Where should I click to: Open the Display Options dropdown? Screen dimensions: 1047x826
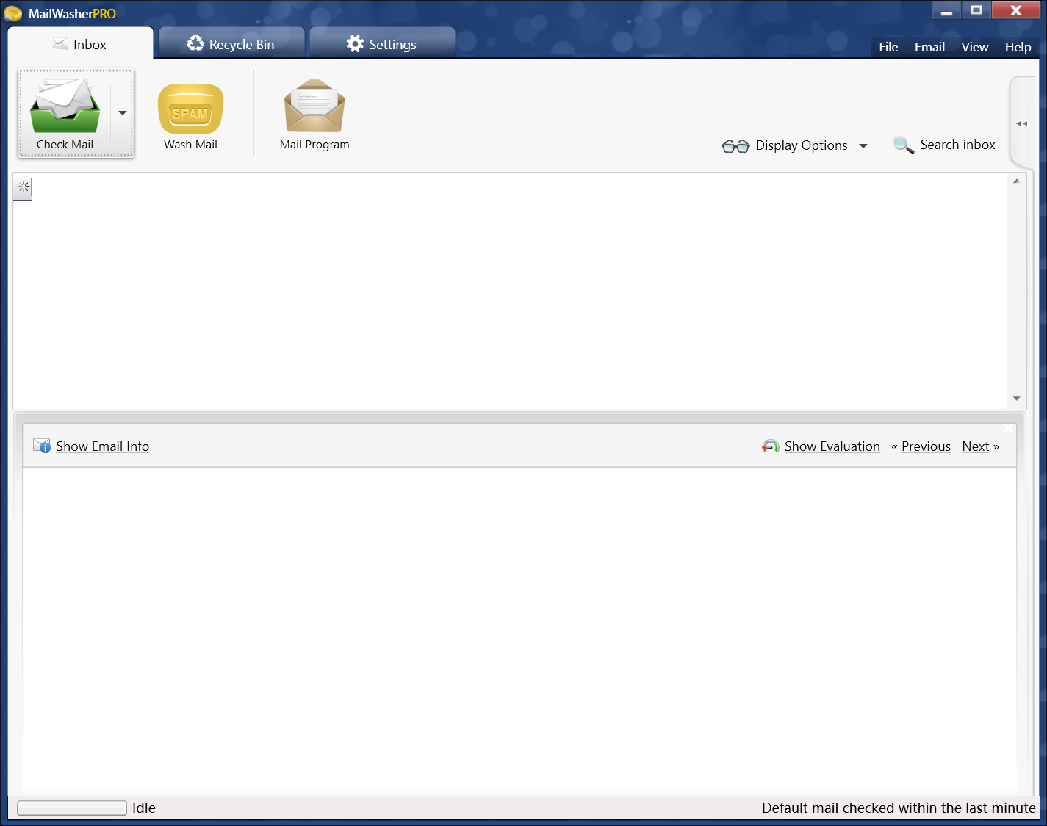point(863,145)
